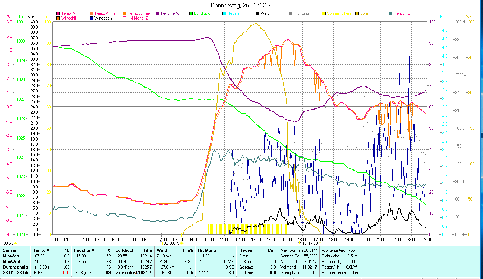Click the yellow Sonnenschein legend swatch
The image size is (483, 279).
324,13
